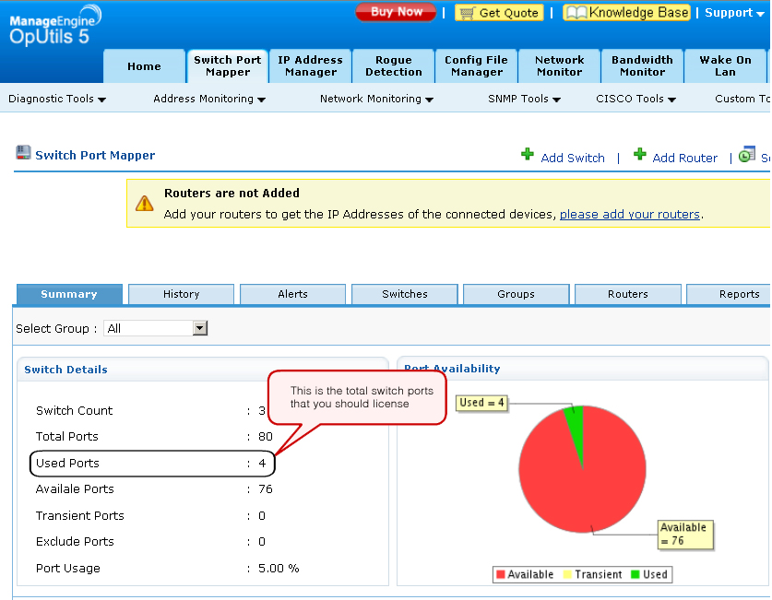The image size is (772, 600).
Task: Open the Bandwidth Monitor tab
Action: pyautogui.click(x=642, y=66)
